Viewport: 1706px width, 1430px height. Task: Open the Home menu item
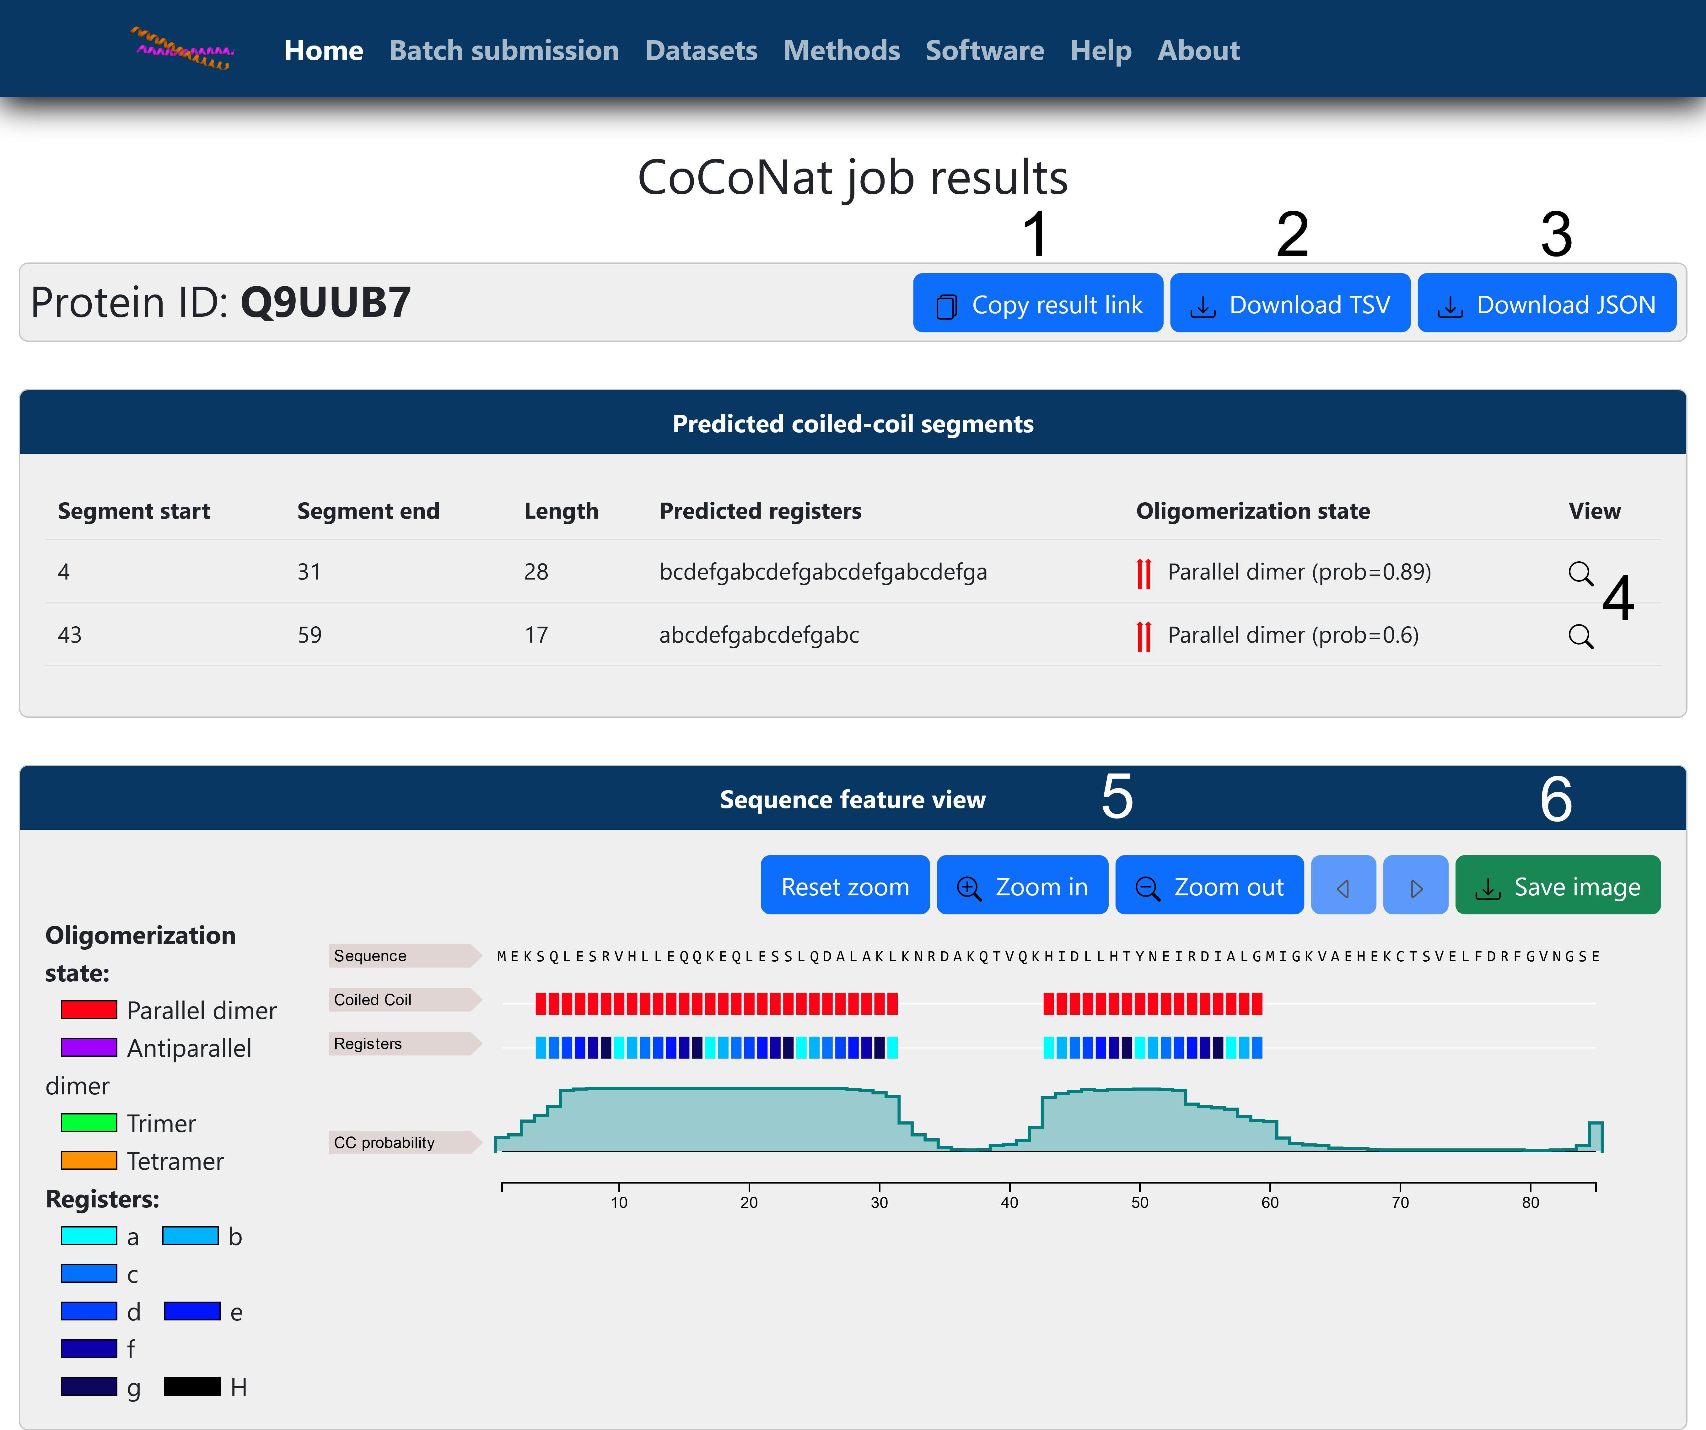click(x=323, y=50)
